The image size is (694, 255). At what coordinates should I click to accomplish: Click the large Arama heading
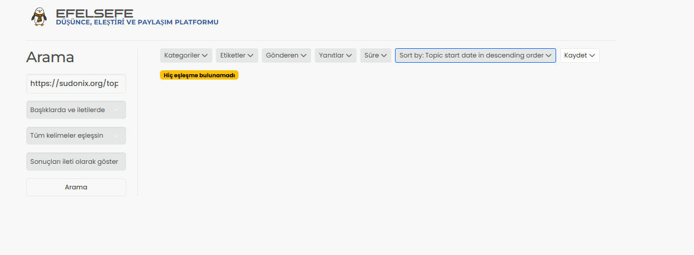50,58
